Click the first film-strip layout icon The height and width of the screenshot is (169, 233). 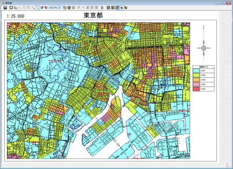(x=109, y=7)
